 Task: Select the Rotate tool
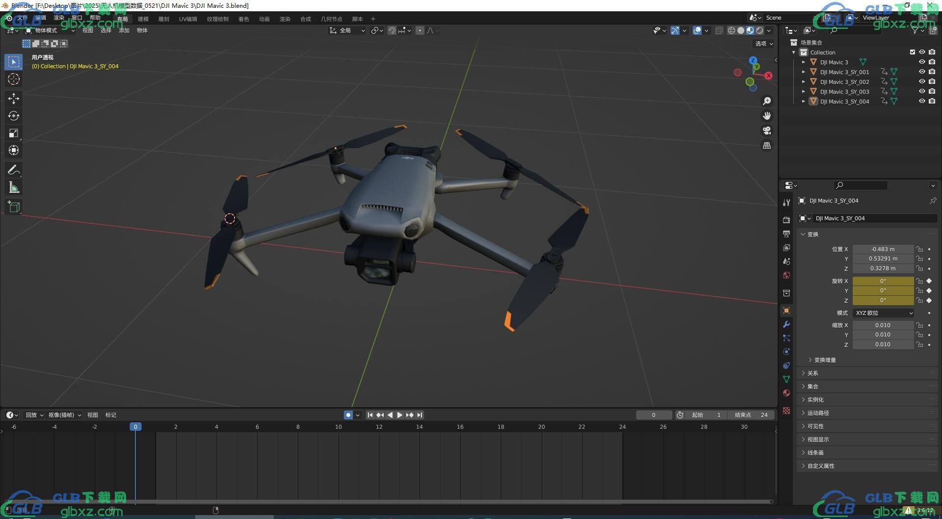pyautogui.click(x=14, y=116)
